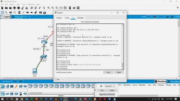
Task: Click the New scenario button
Action: [x=102, y=90]
